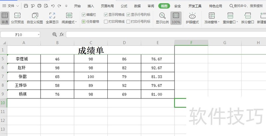Enter 全屏显示 full screen mode
The width and height of the screenshot is (266, 136).
tap(52, 18)
